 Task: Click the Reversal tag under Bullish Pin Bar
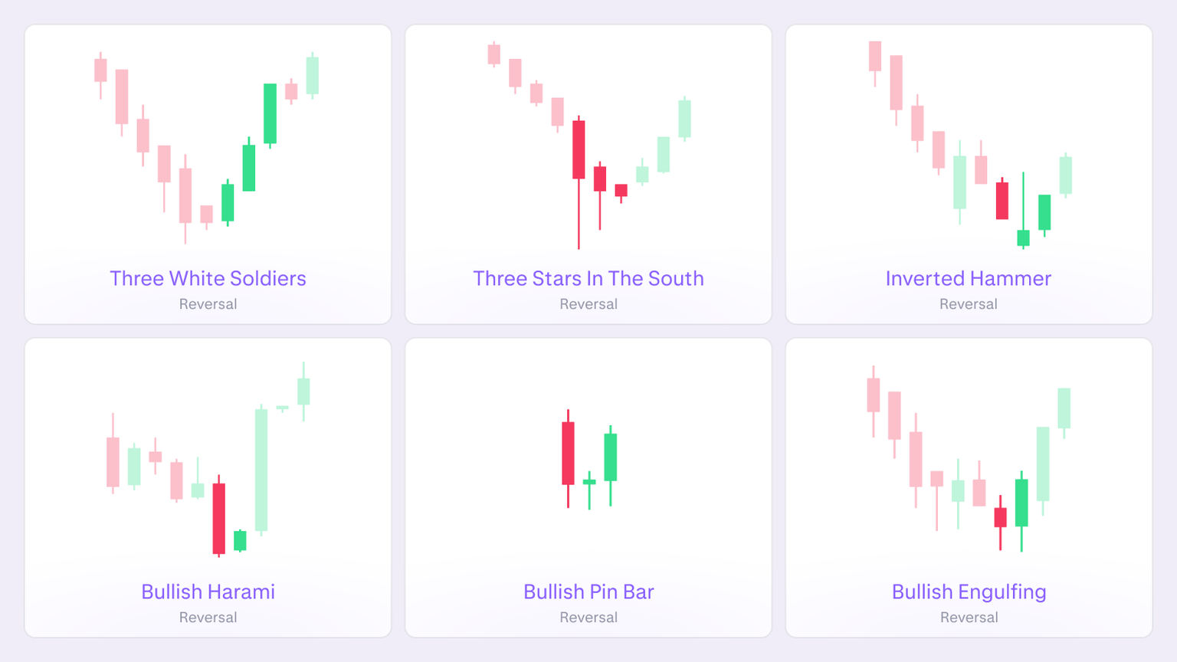tap(588, 618)
